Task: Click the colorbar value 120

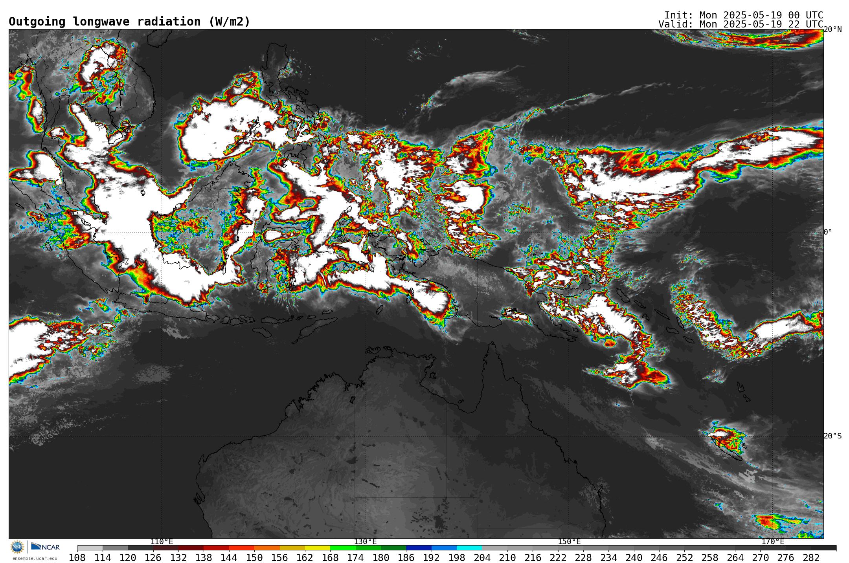Action: click(128, 558)
